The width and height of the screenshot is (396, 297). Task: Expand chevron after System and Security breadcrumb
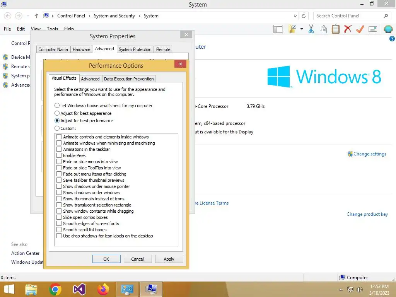click(x=139, y=16)
